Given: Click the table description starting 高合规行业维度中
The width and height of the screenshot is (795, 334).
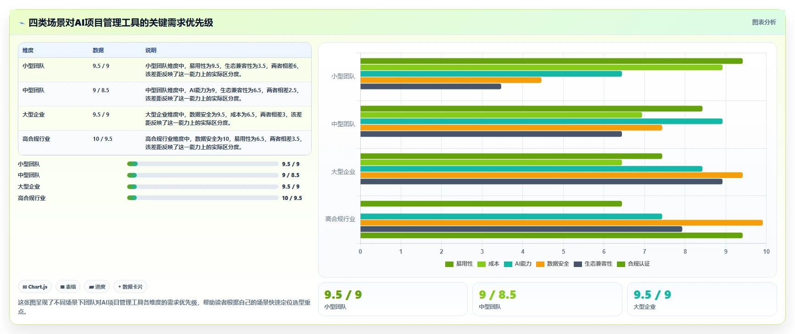Looking at the screenshot, I should (x=224, y=143).
